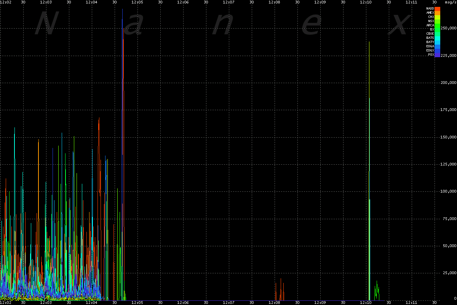
Task: Click 12:08 on the top time axis
Action: pos(274,2)
